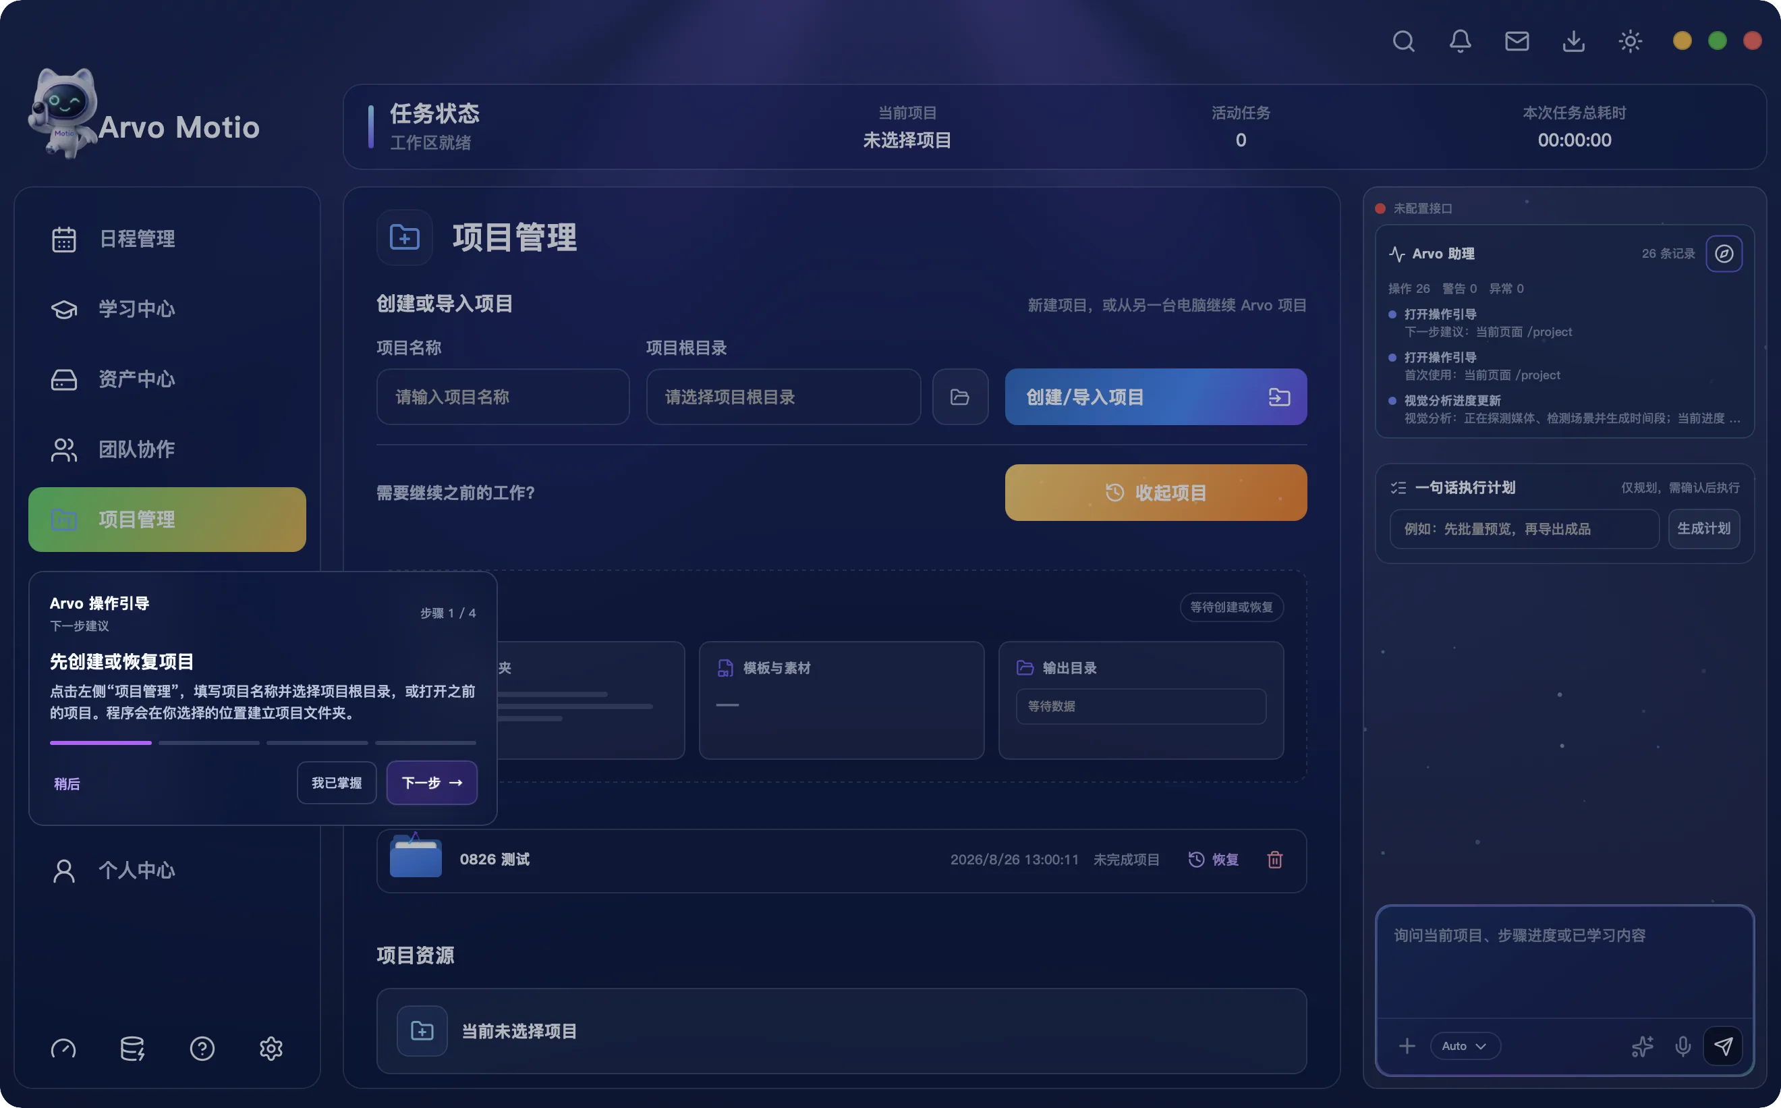1781x1108 pixels.
Task: Focus the 请输入项目名称 input field
Action: pos(503,397)
